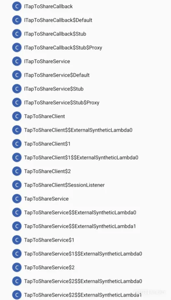Click the class icon for TapToShareClient$SessionListener
This screenshot has width=171, height=300.
coord(17,185)
